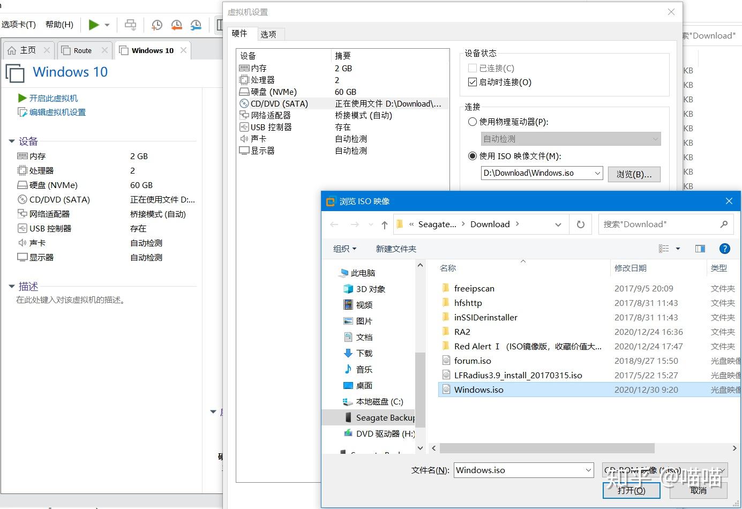Open the 选项卡(T) menu
Screen dimensions: 742x509
(19, 25)
